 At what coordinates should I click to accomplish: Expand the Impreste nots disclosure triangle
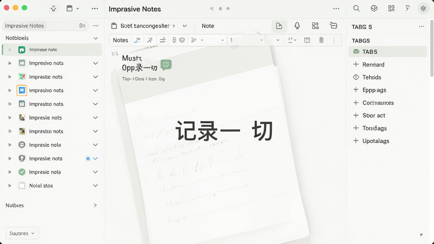10,77
